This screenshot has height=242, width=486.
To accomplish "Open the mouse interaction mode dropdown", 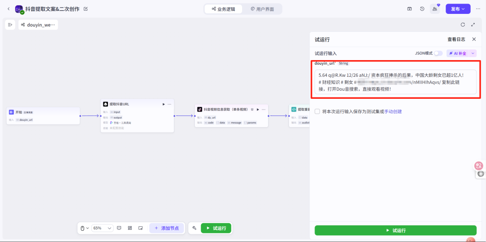I will pos(85,228).
